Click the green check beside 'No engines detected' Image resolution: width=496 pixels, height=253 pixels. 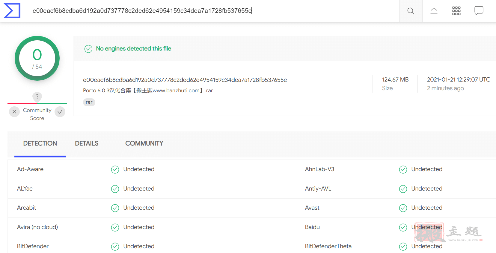tap(88, 49)
